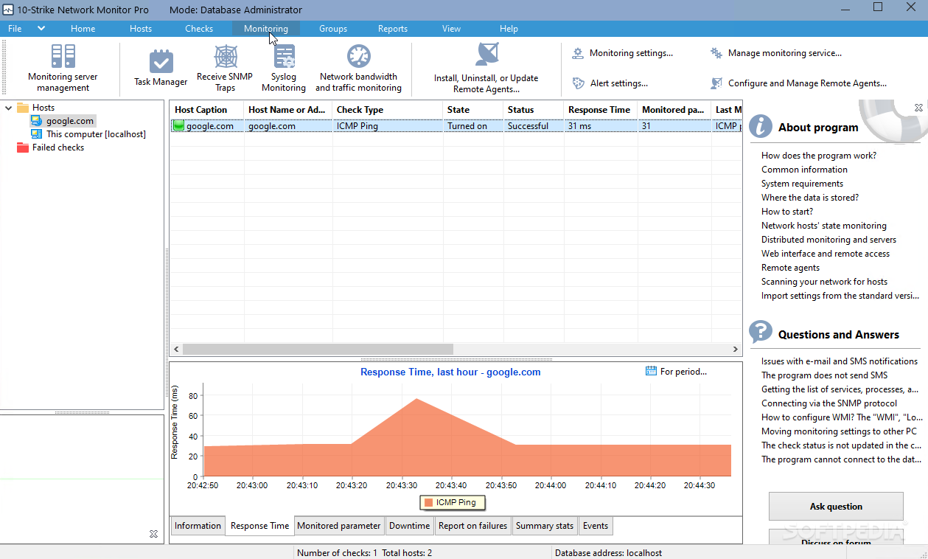Open 'Remote agents' help link

coord(790,268)
